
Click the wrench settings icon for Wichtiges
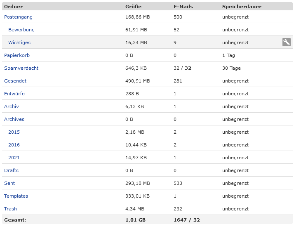286,42
